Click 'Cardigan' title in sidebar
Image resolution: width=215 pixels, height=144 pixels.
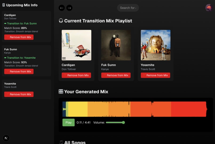point(10,15)
